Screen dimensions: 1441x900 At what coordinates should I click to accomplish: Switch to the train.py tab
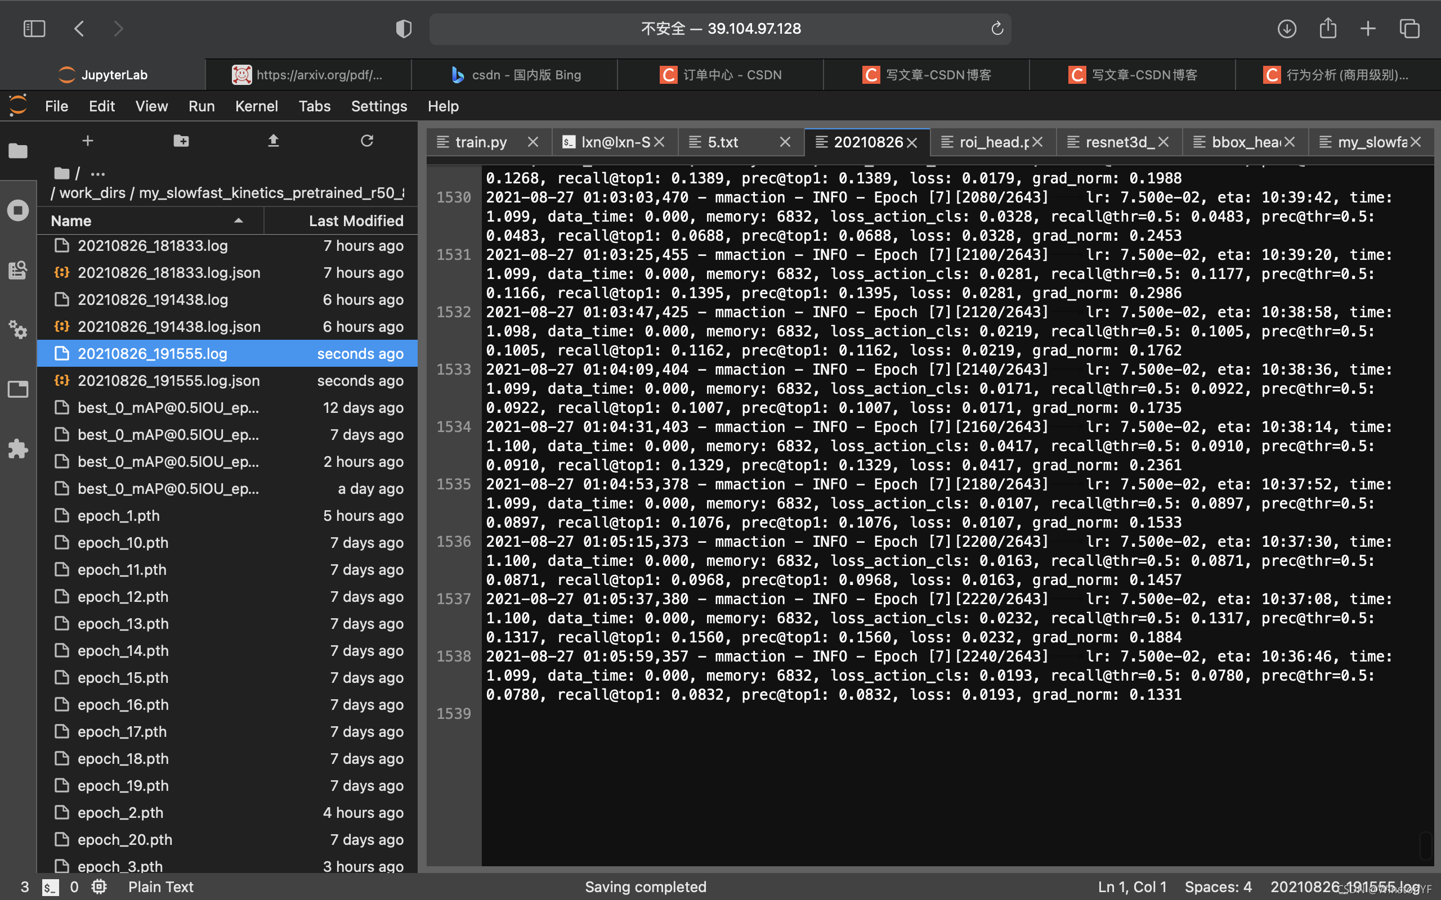pos(481,142)
